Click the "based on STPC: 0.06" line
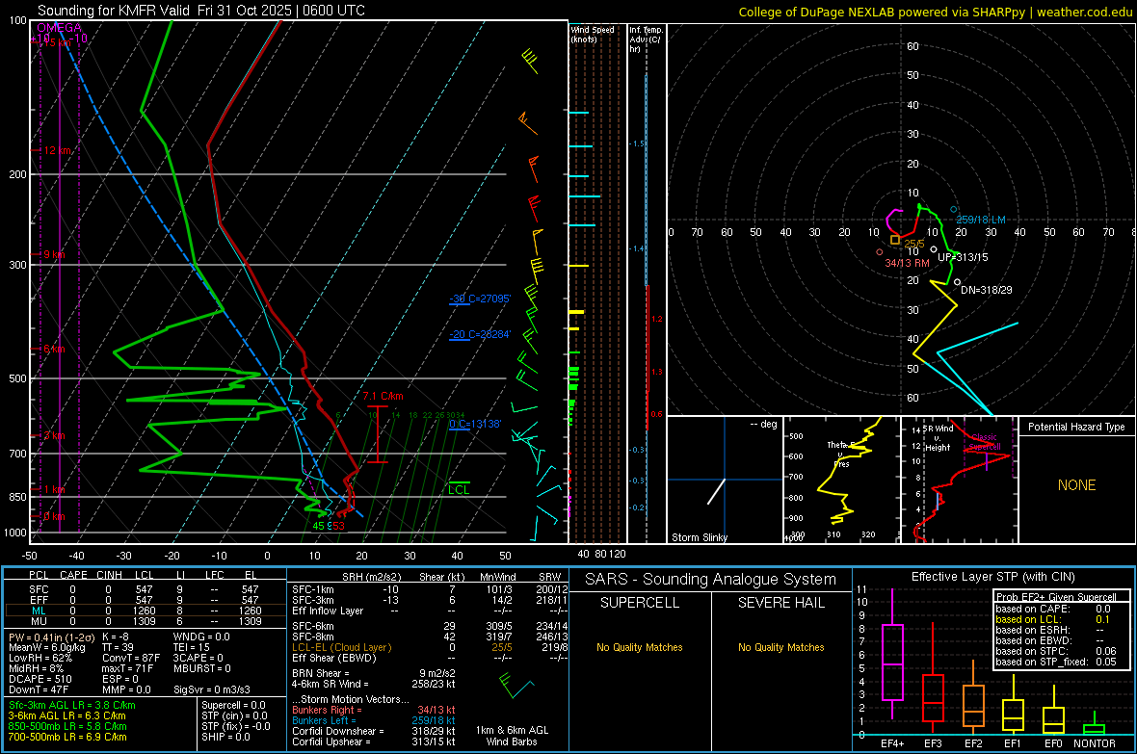This screenshot has width=1137, height=754. click(x=1056, y=651)
